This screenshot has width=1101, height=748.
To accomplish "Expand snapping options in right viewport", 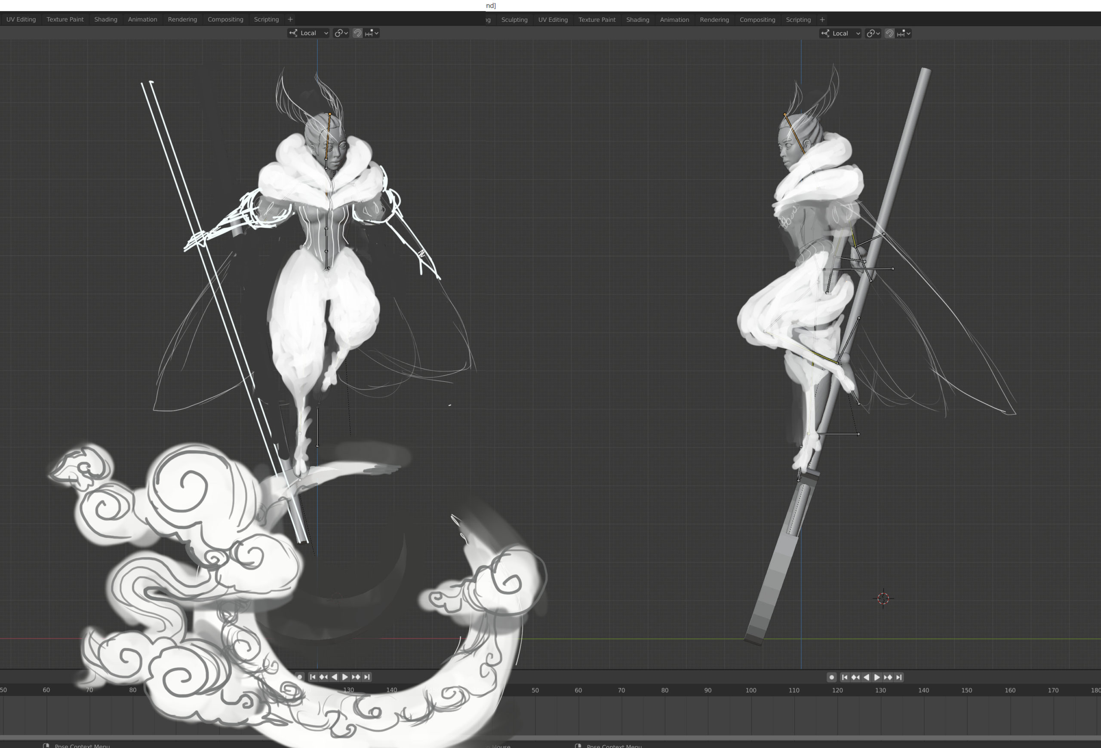I will click(904, 34).
